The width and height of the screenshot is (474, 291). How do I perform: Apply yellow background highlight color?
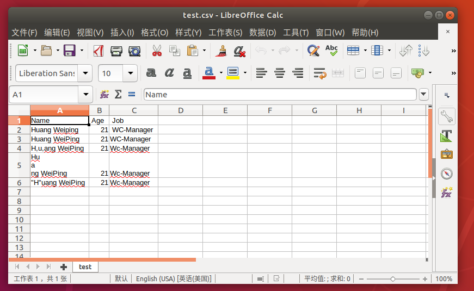(x=233, y=73)
